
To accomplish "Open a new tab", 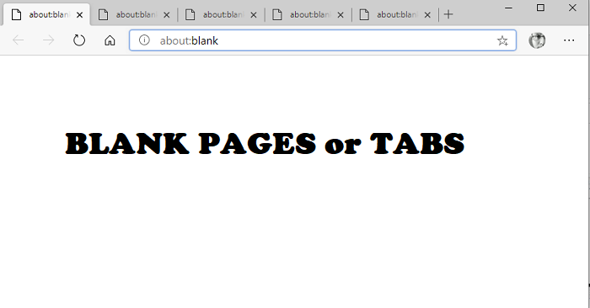I will pyautogui.click(x=448, y=14).
